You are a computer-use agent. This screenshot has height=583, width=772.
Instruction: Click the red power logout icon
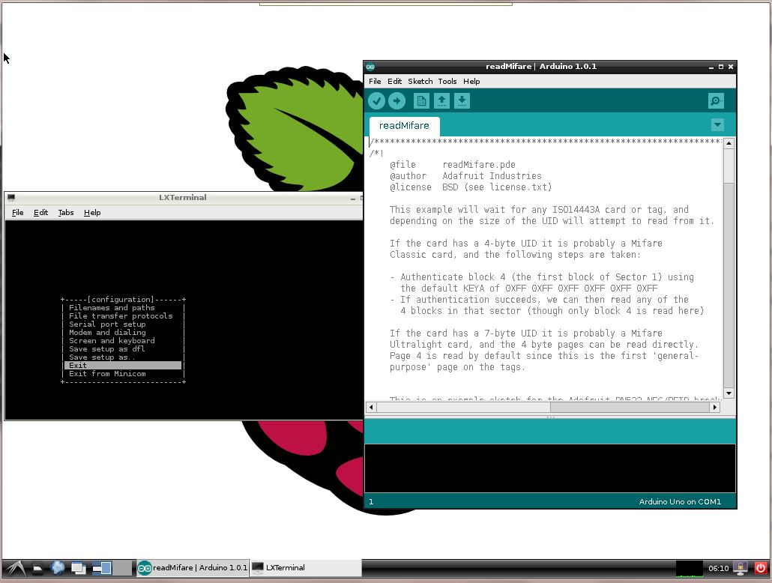tap(761, 568)
